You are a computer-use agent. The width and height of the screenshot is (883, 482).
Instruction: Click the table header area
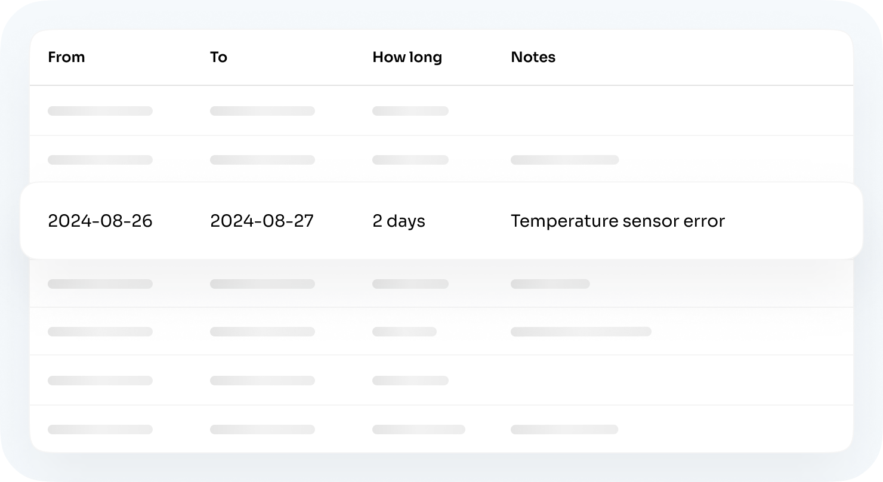(x=441, y=57)
